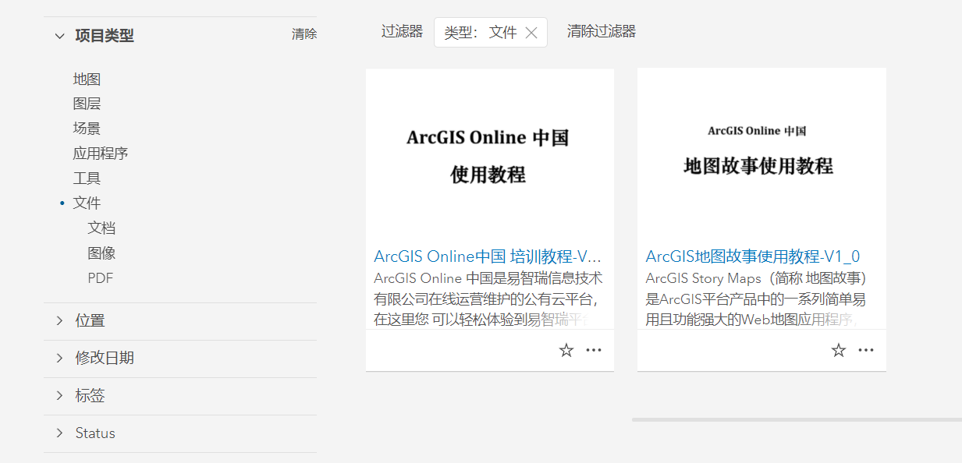
Task: Enable the PDF sub-filter
Action: click(101, 277)
